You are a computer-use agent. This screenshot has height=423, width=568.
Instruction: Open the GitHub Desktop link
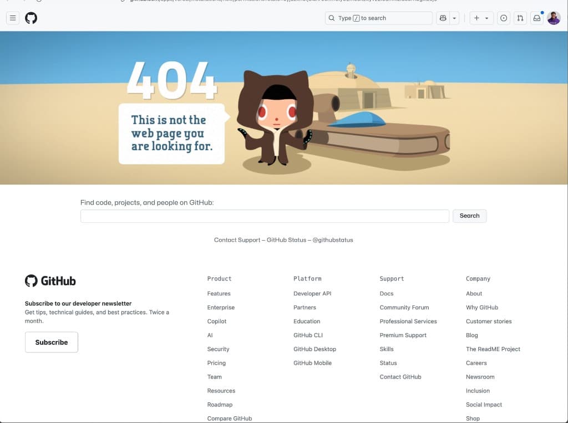(x=315, y=349)
